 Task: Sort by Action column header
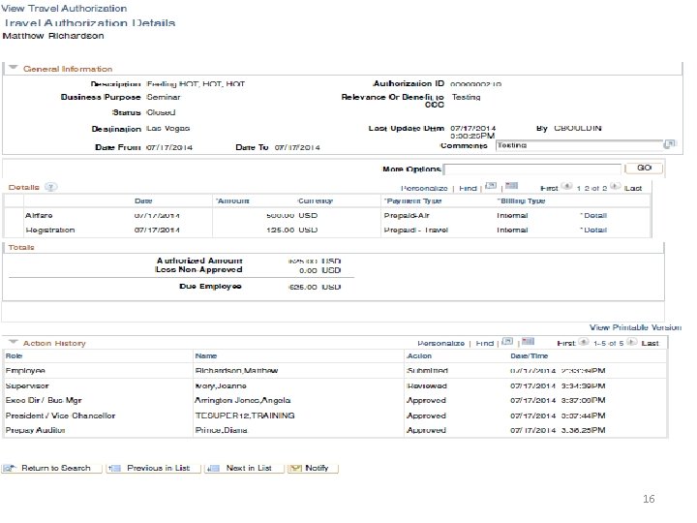click(x=419, y=355)
